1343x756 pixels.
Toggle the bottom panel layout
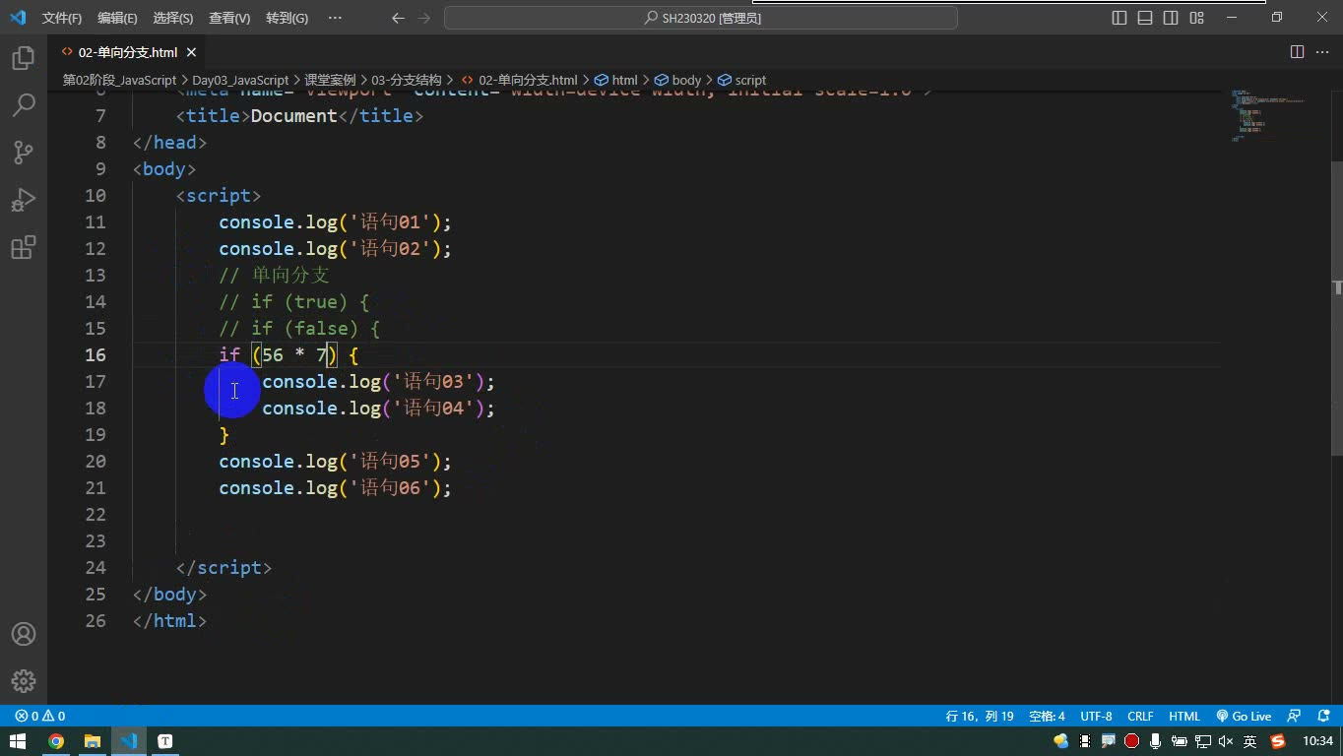point(1145,18)
